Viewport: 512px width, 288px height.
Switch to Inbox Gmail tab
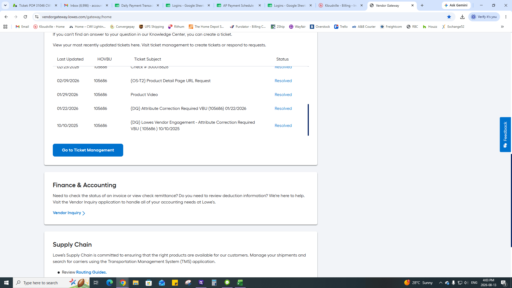coord(86,5)
